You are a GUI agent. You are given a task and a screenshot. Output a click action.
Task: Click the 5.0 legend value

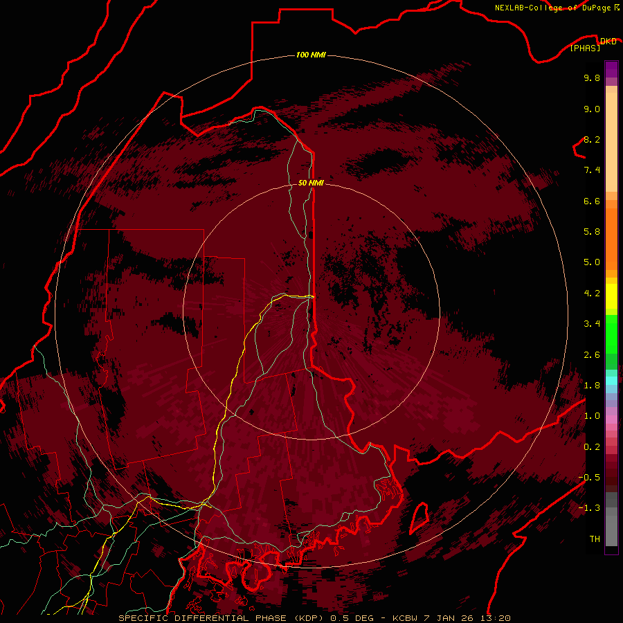pos(592,262)
